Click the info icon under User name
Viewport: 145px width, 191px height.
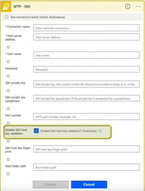(8, 62)
